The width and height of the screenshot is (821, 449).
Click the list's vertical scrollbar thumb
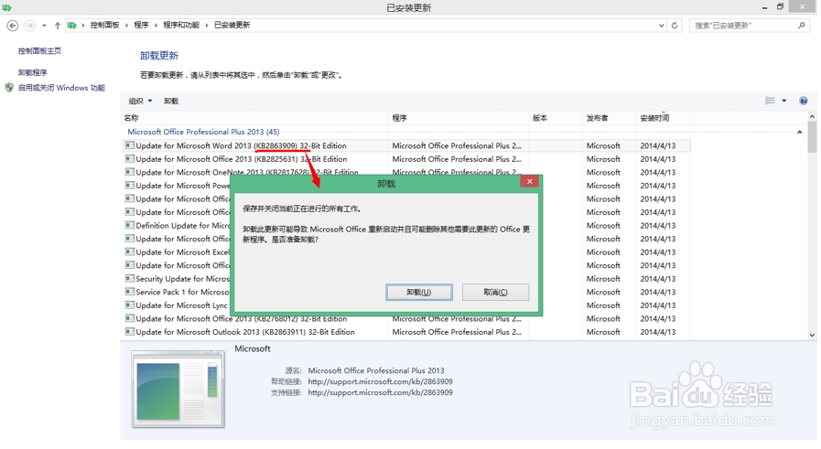pyautogui.click(x=812, y=137)
